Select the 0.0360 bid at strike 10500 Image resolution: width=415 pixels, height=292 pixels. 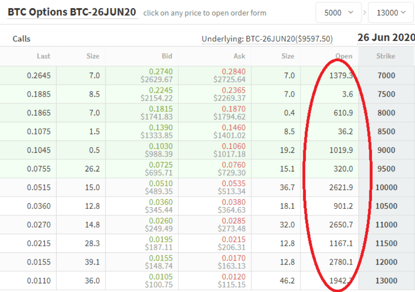(161, 202)
